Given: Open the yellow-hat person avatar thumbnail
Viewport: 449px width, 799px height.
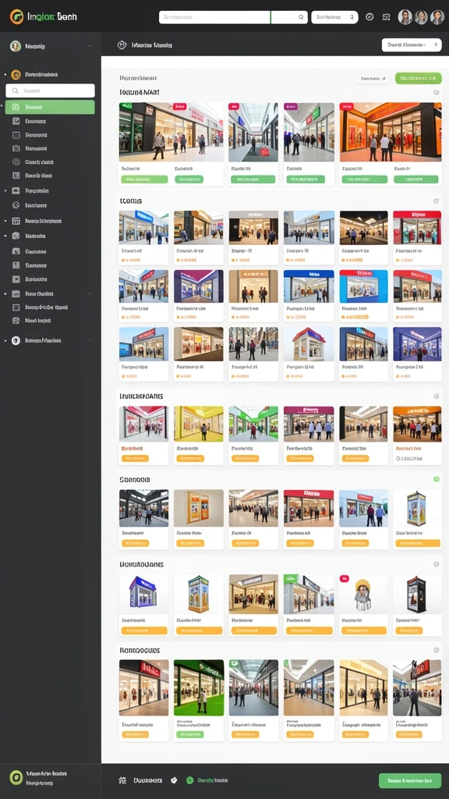Looking at the screenshot, I should (363, 594).
